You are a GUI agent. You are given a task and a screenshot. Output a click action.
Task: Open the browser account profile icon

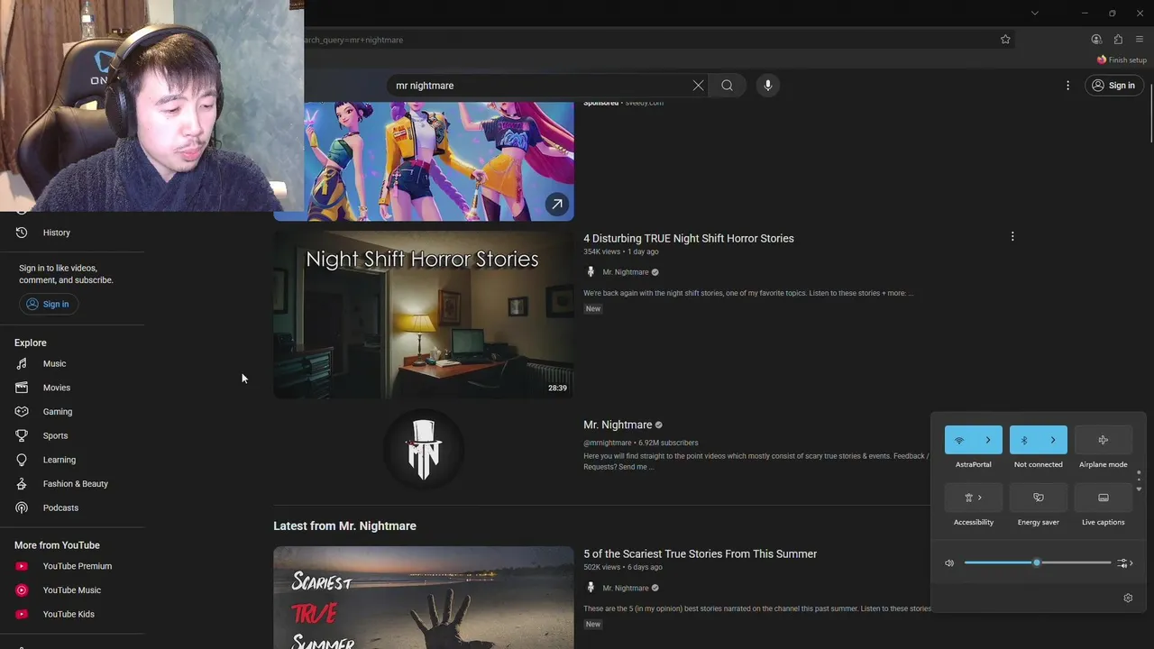coord(1096,40)
